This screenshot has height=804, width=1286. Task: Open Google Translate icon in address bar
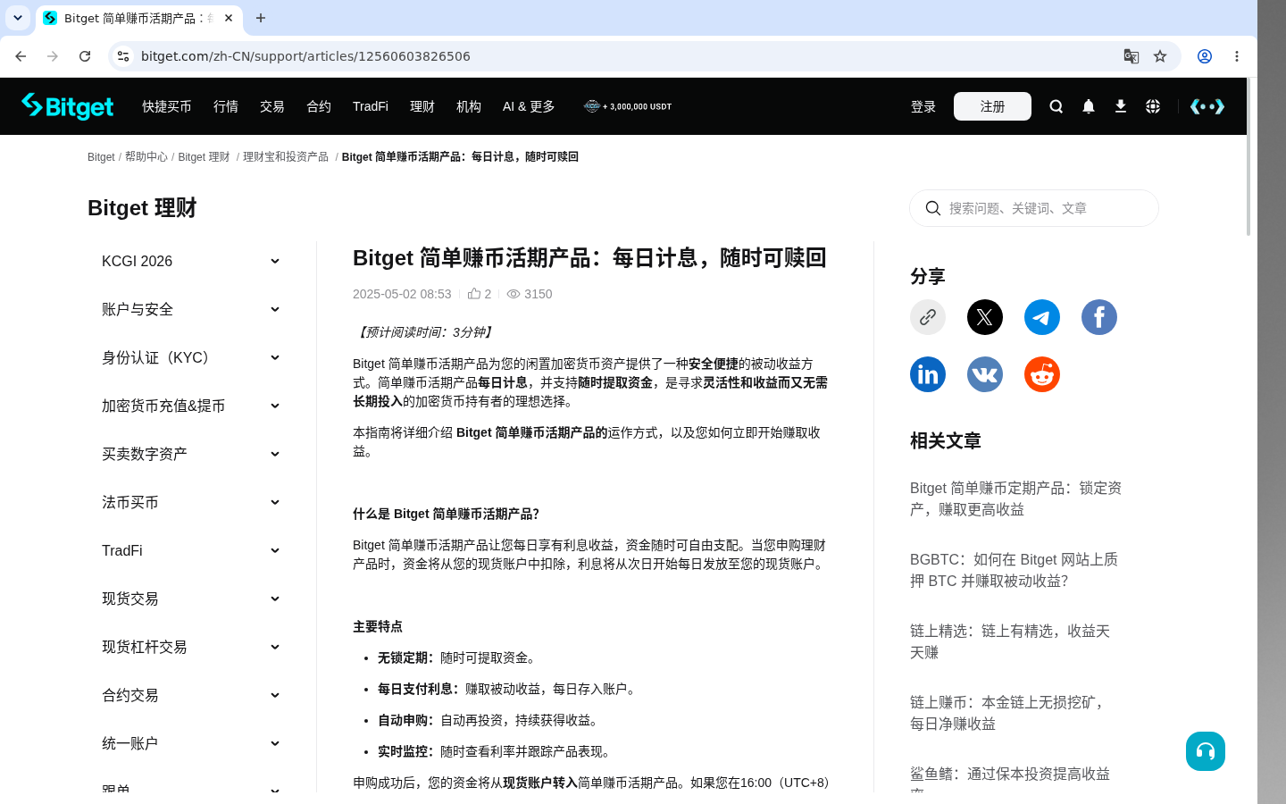1132,56
